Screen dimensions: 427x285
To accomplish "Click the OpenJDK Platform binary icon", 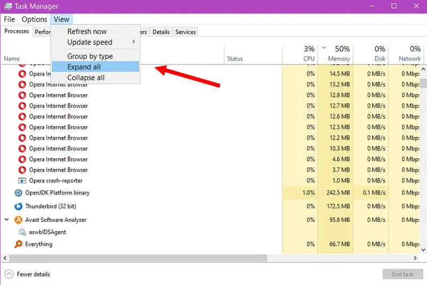I will point(18,193).
